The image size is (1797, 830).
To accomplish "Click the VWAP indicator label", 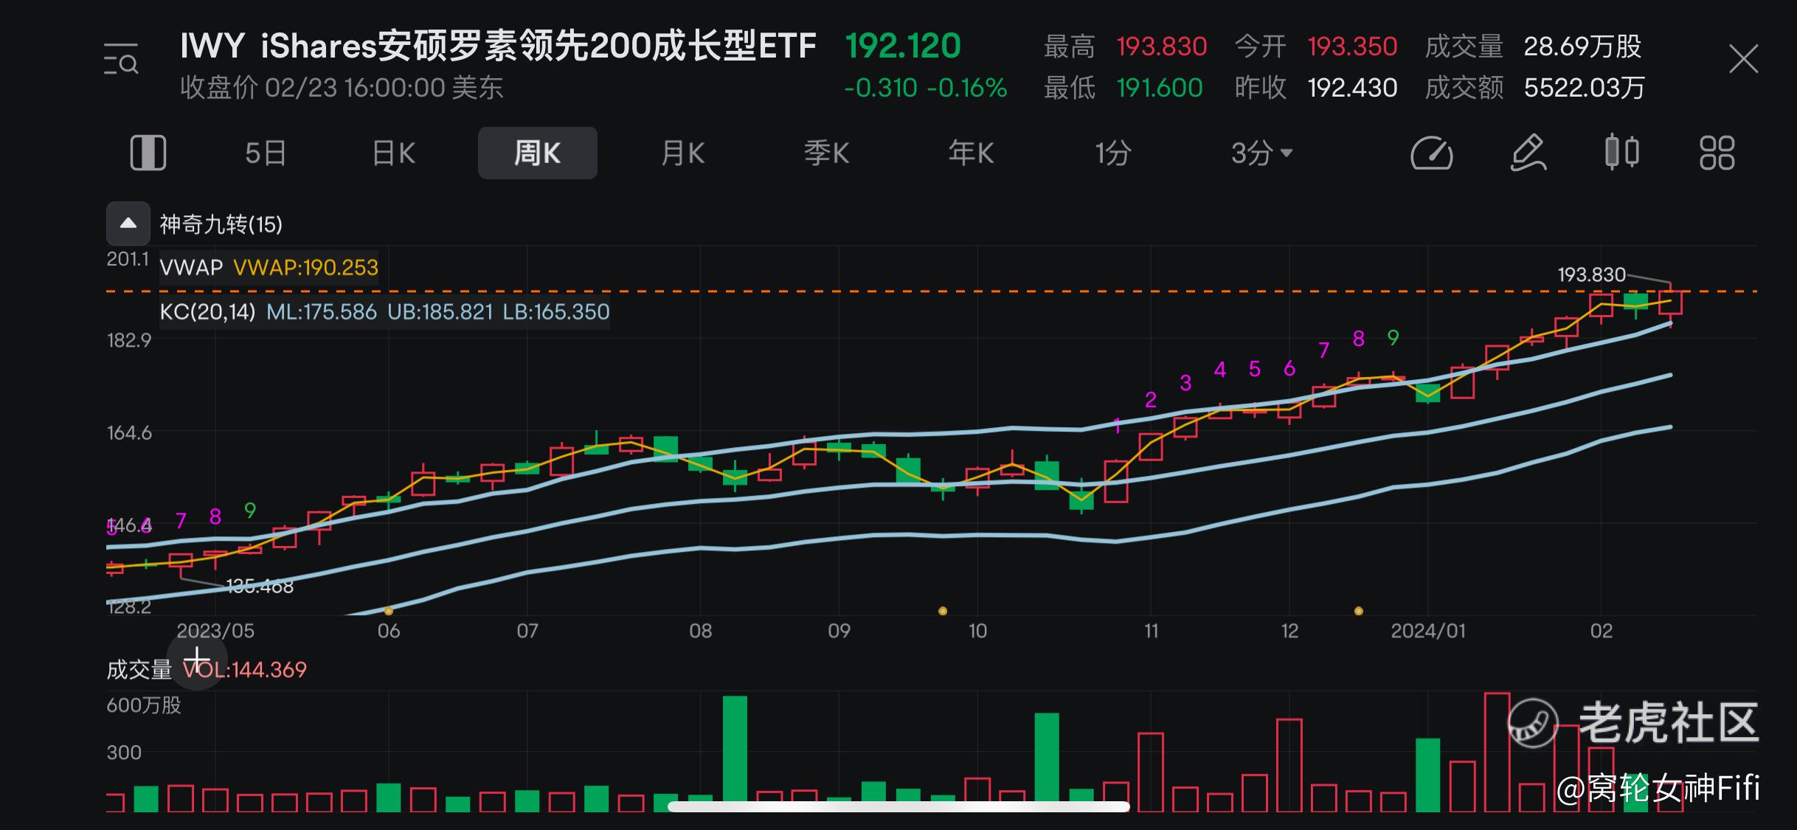I will click(192, 267).
